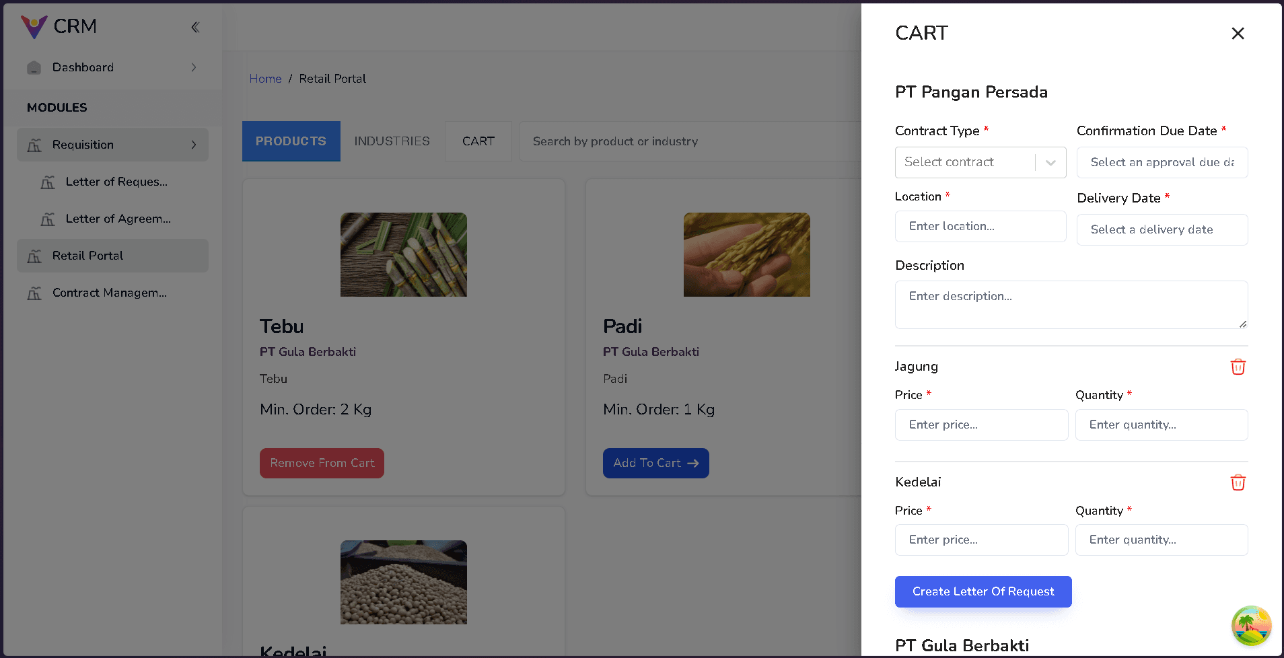Close the cart panel
The image size is (1284, 658).
pos(1237,34)
